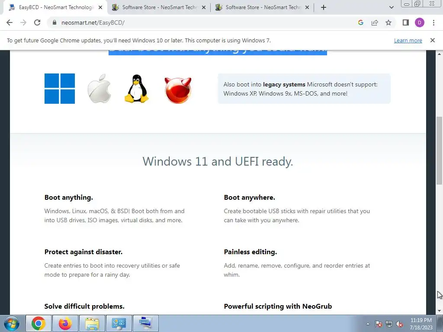This screenshot has width=443, height=332.
Task: Click the Learn more link in the info bar
Action: pos(408,40)
